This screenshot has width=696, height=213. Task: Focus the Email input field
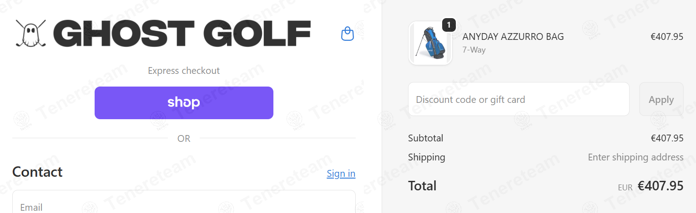(x=184, y=204)
